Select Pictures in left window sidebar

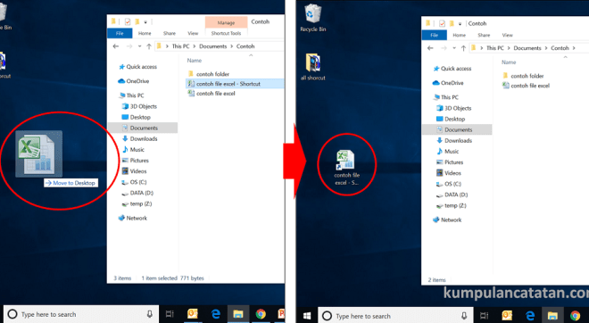(136, 161)
